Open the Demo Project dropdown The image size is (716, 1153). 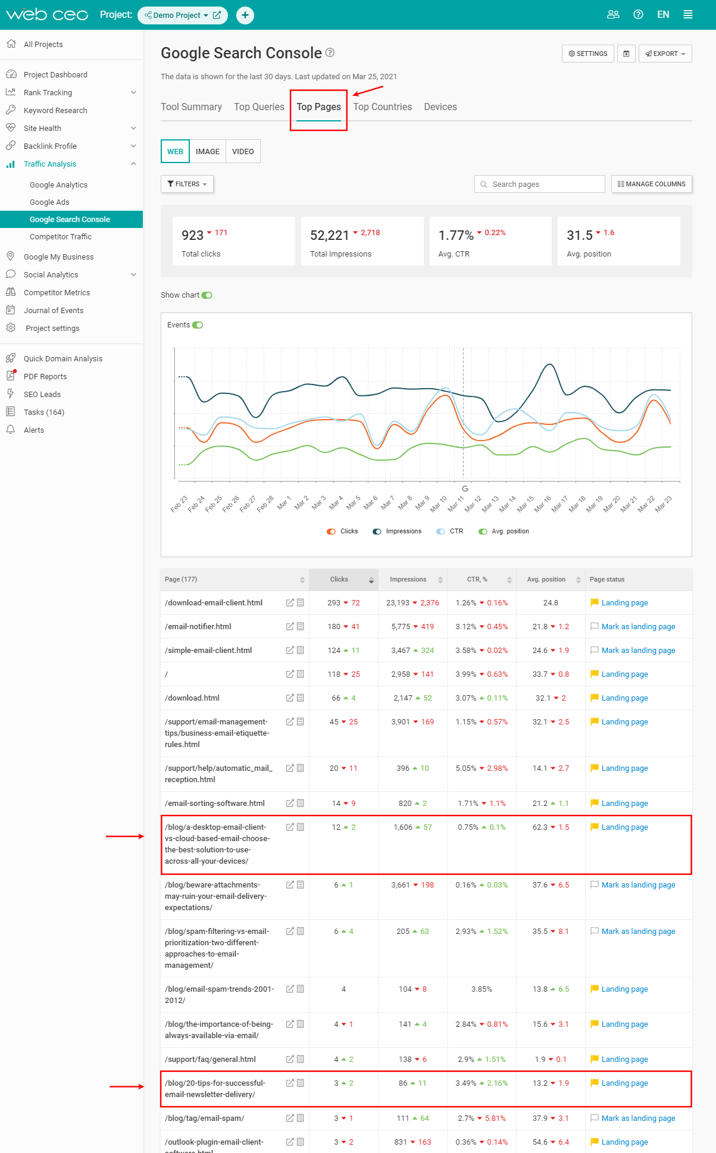point(176,15)
